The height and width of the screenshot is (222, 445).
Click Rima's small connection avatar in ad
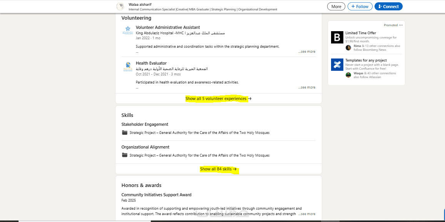pyautogui.click(x=348, y=48)
